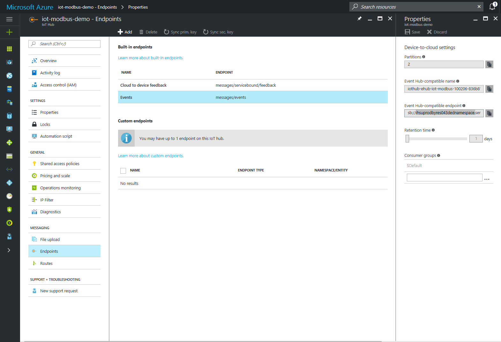Toggle the select-all custom endpoints checkbox
501x342 pixels.
point(123,171)
